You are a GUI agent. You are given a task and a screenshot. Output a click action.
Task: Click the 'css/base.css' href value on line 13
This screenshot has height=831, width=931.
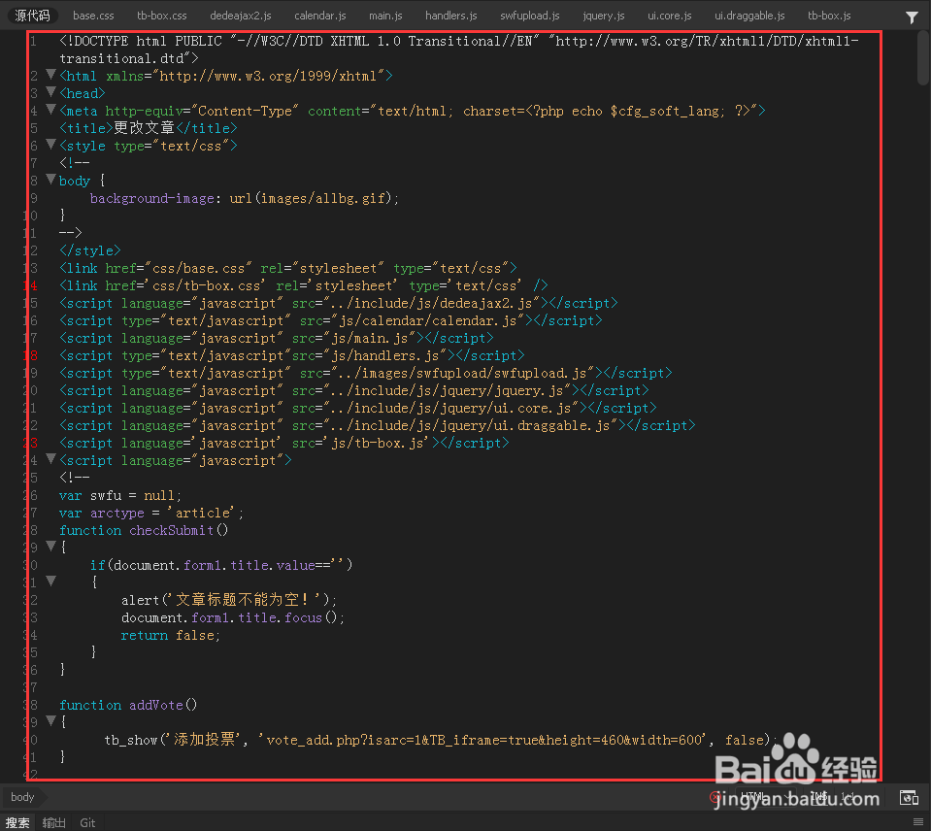198,269
